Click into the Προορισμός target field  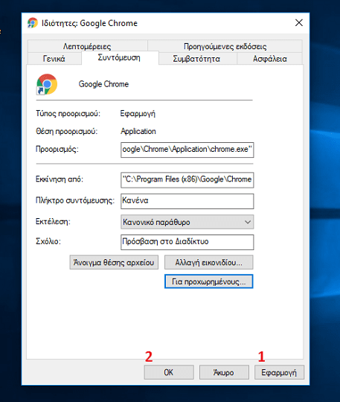pyautogui.click(x=187, y=150)
